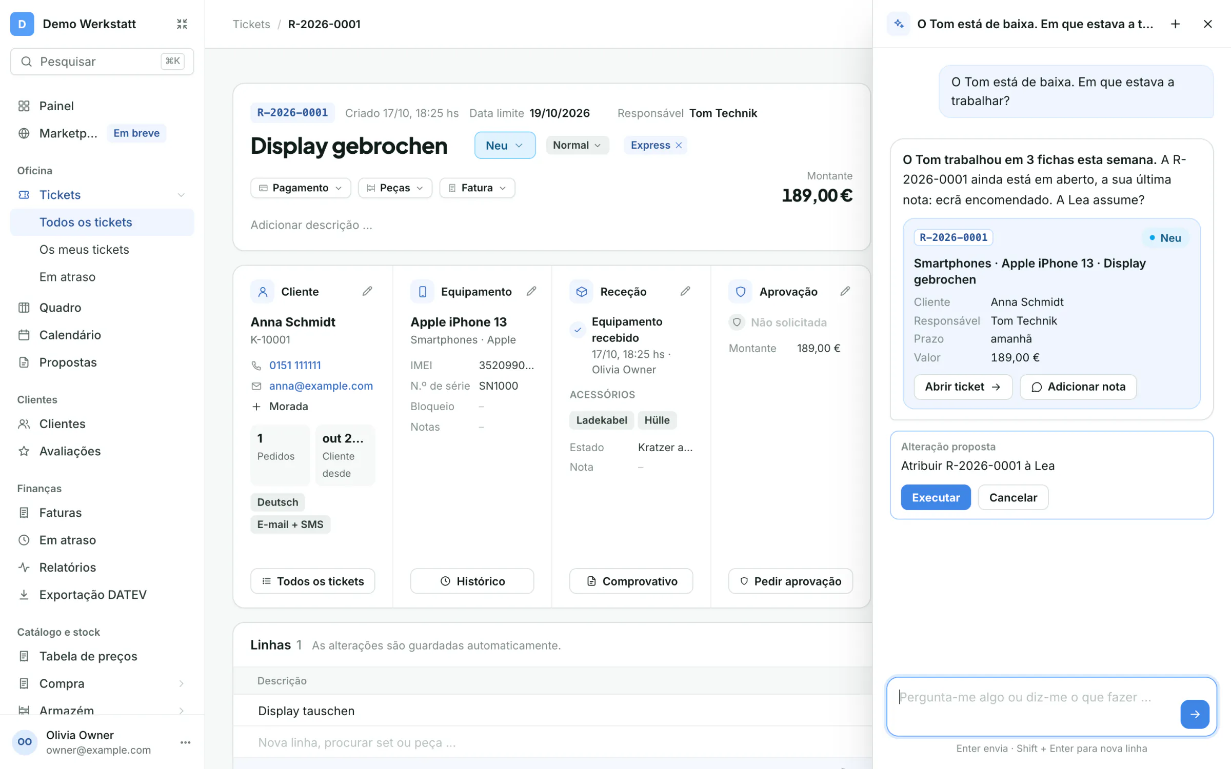Edit the Equipamento section via pencil icon
The height and width of the screenshot is (769, 1231).
click(x=531, y=291)
